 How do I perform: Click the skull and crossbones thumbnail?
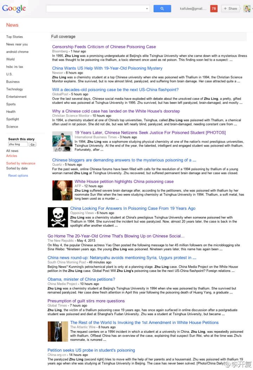click(58, 218)
